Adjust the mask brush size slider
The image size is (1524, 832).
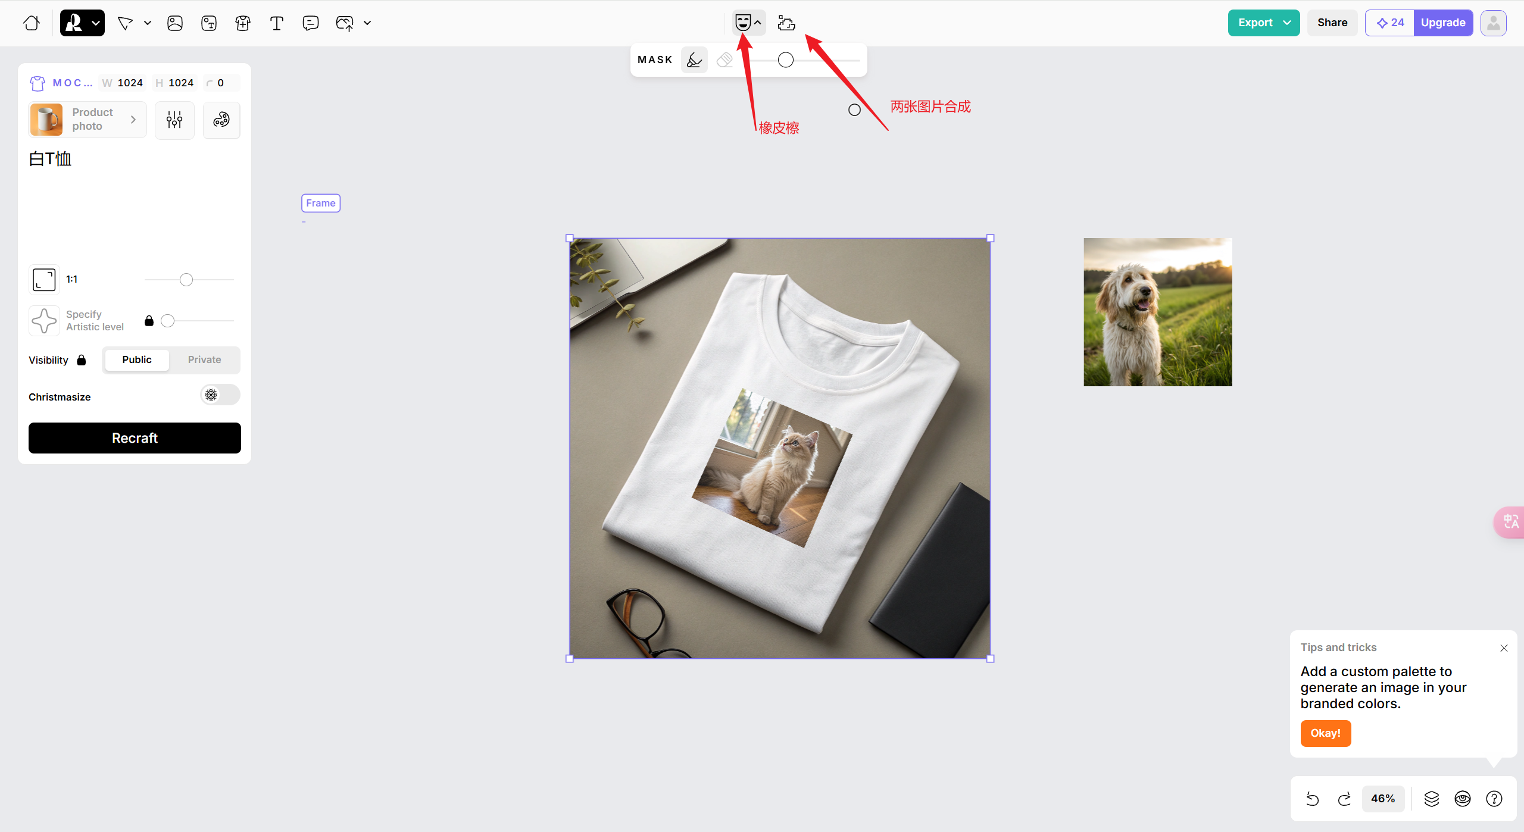786,60
